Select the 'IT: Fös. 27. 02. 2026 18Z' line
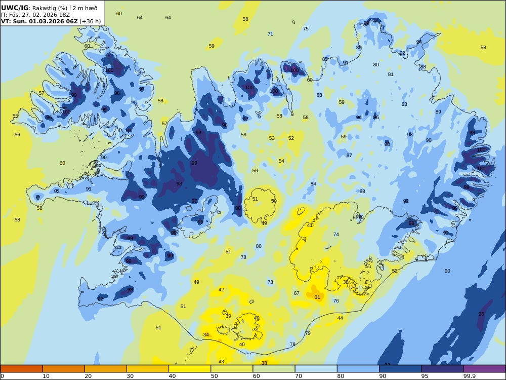 (x=35, y=15)
